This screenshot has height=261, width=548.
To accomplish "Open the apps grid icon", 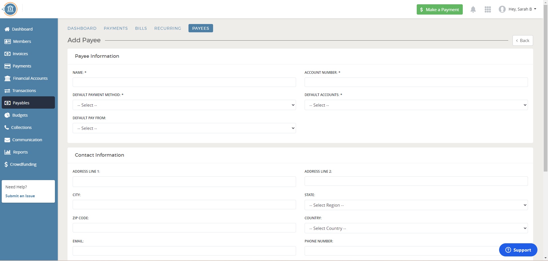I will [488, 9].
